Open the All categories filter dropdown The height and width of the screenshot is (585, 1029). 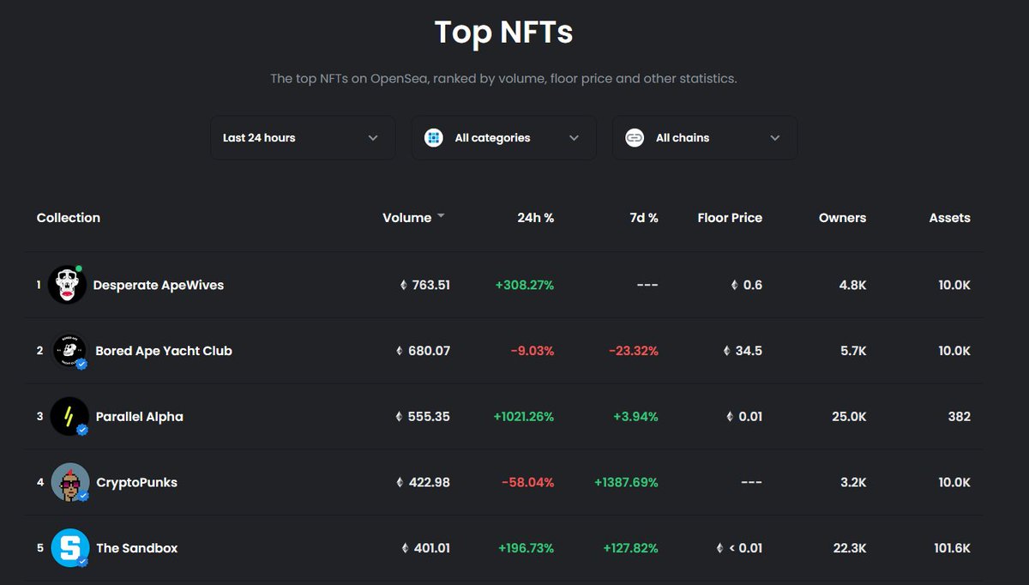click(x=503, y=138)
